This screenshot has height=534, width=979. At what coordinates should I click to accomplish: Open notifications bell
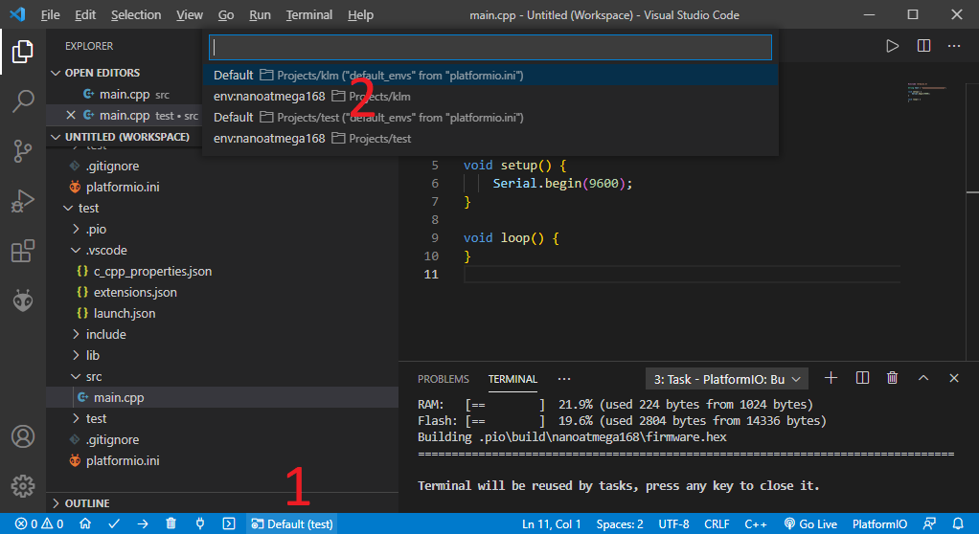point(958,524)
